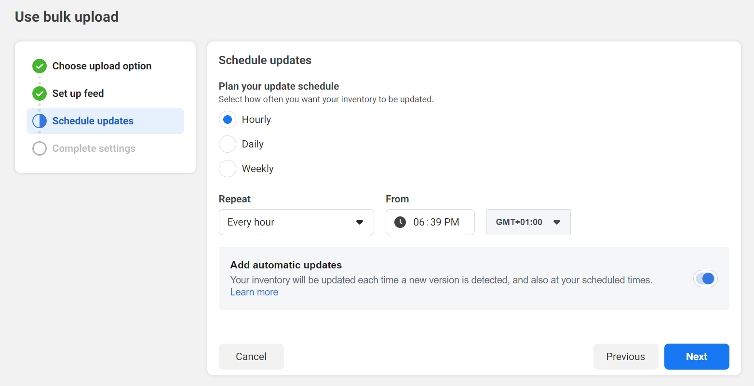Click empty circle icon for Complete settings
754x386 pixels.
40,148
